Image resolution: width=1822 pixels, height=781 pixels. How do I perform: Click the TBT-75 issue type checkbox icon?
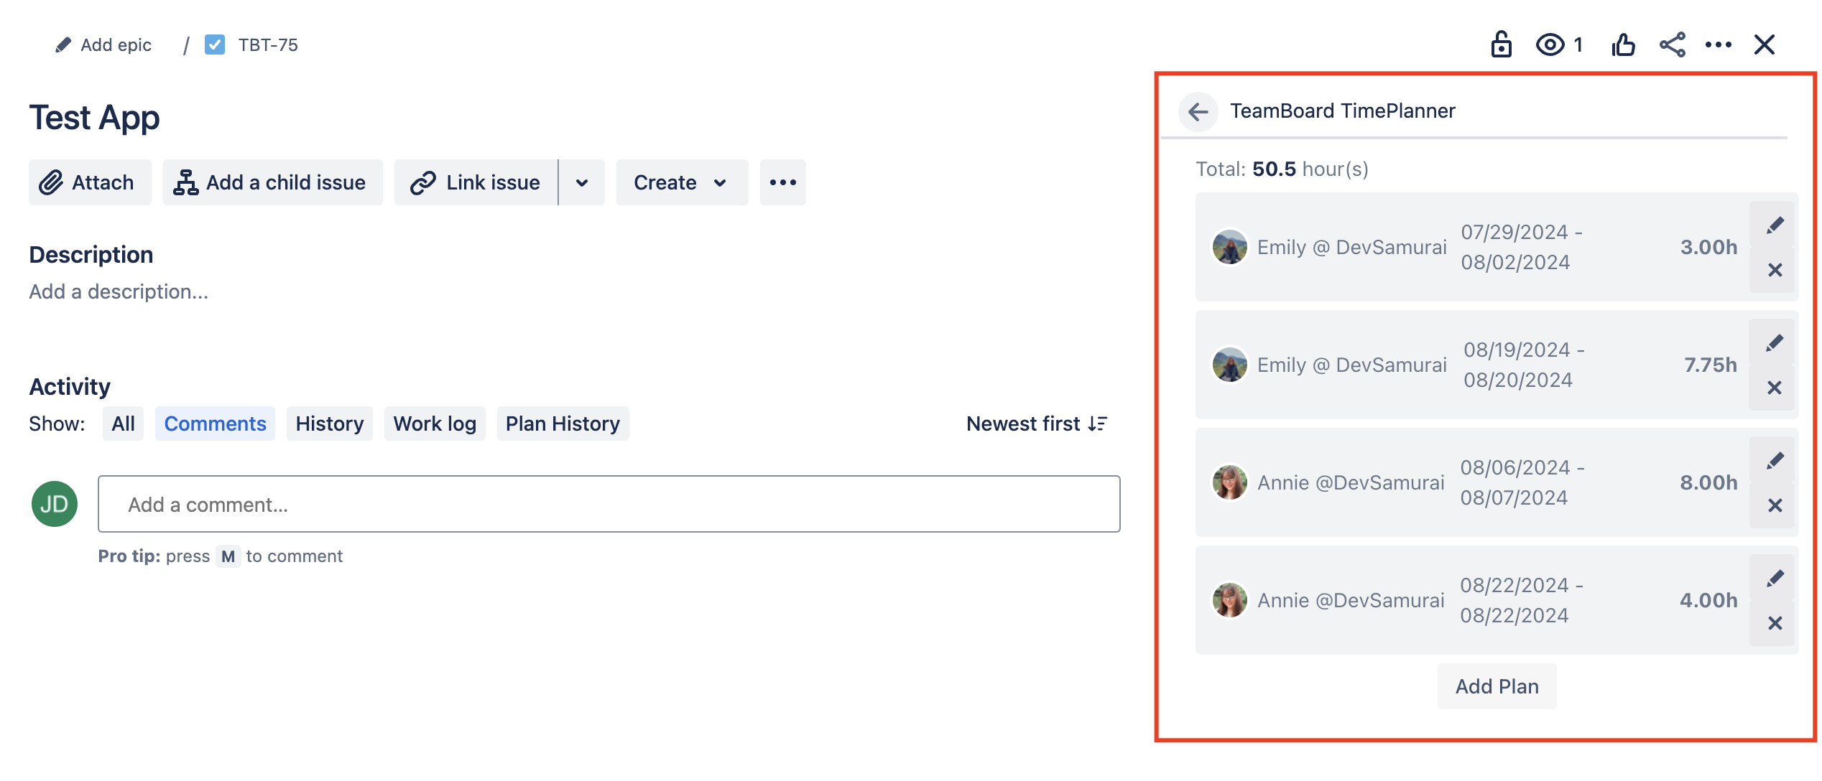215,45
